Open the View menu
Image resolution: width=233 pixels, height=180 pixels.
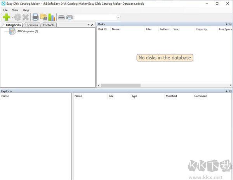point(15,10)
